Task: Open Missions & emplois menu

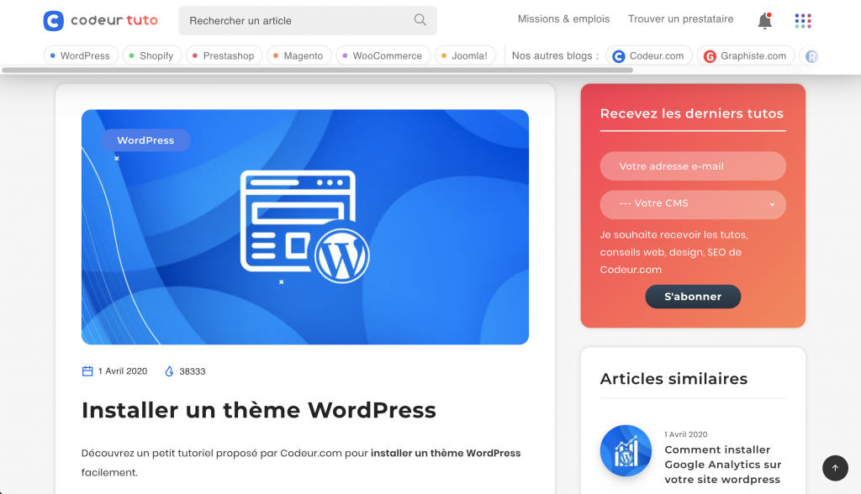Action: [x=563, y=19]
